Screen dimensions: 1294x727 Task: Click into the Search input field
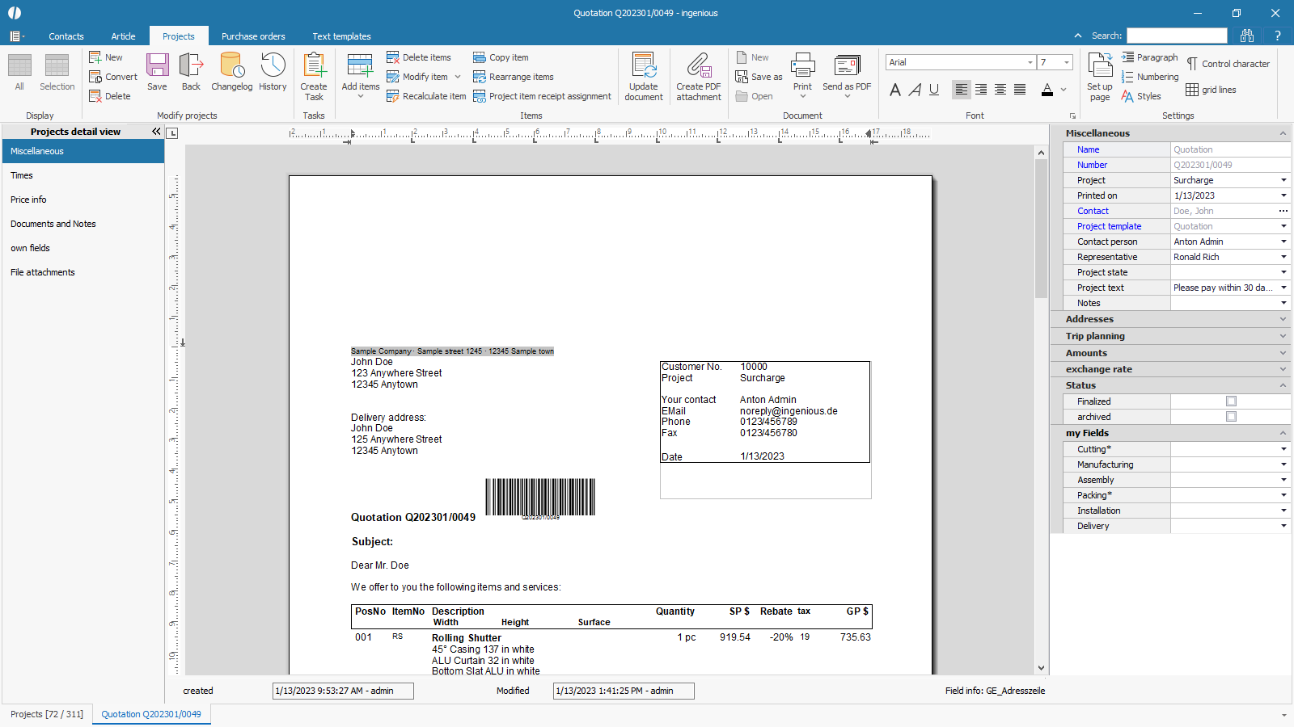point(1177,36)
